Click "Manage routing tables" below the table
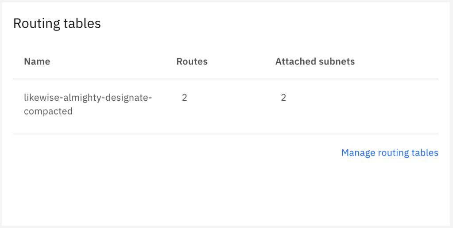Image resolution: width=453 pixels, height=228 pixels. point(390,153)
